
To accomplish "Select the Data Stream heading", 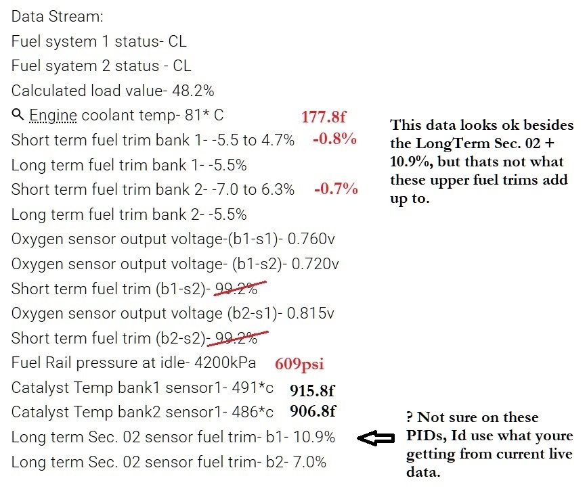I will pyautogui.click(x=58, y=17).
